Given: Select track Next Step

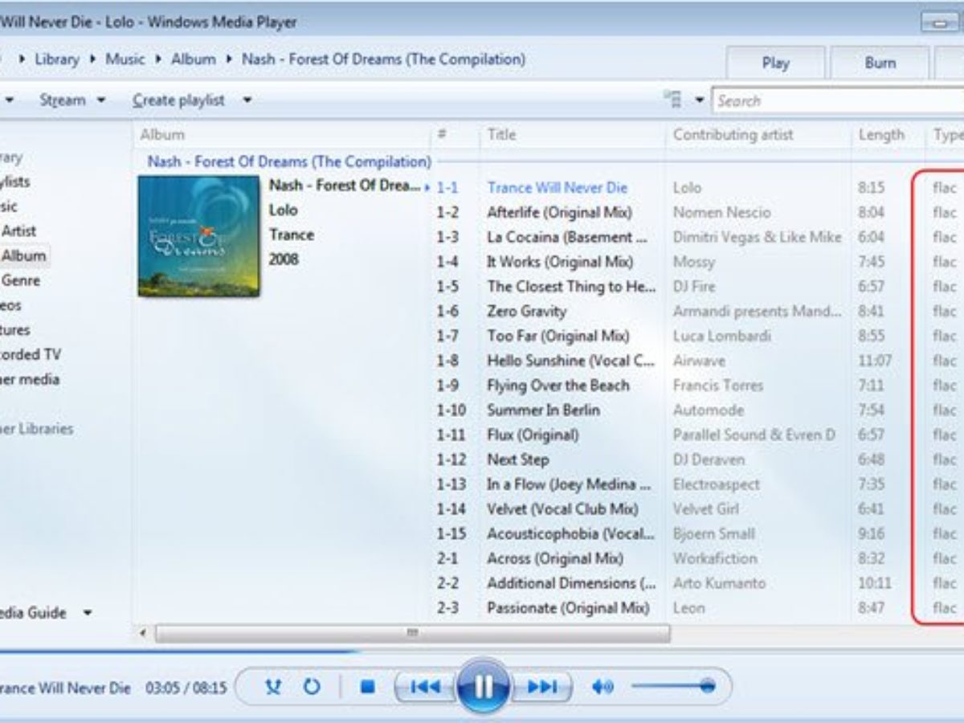Looking at the screenshot, I should (518, 460).
